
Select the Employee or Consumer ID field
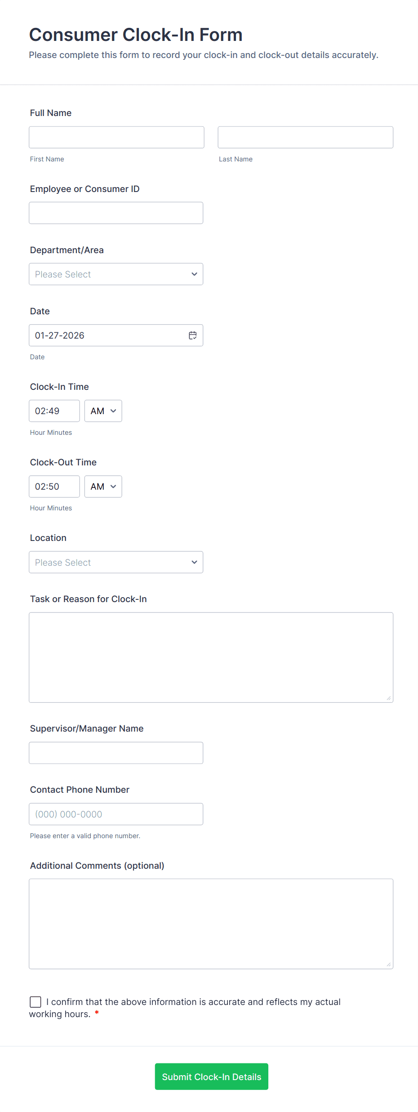pos(116,213)
